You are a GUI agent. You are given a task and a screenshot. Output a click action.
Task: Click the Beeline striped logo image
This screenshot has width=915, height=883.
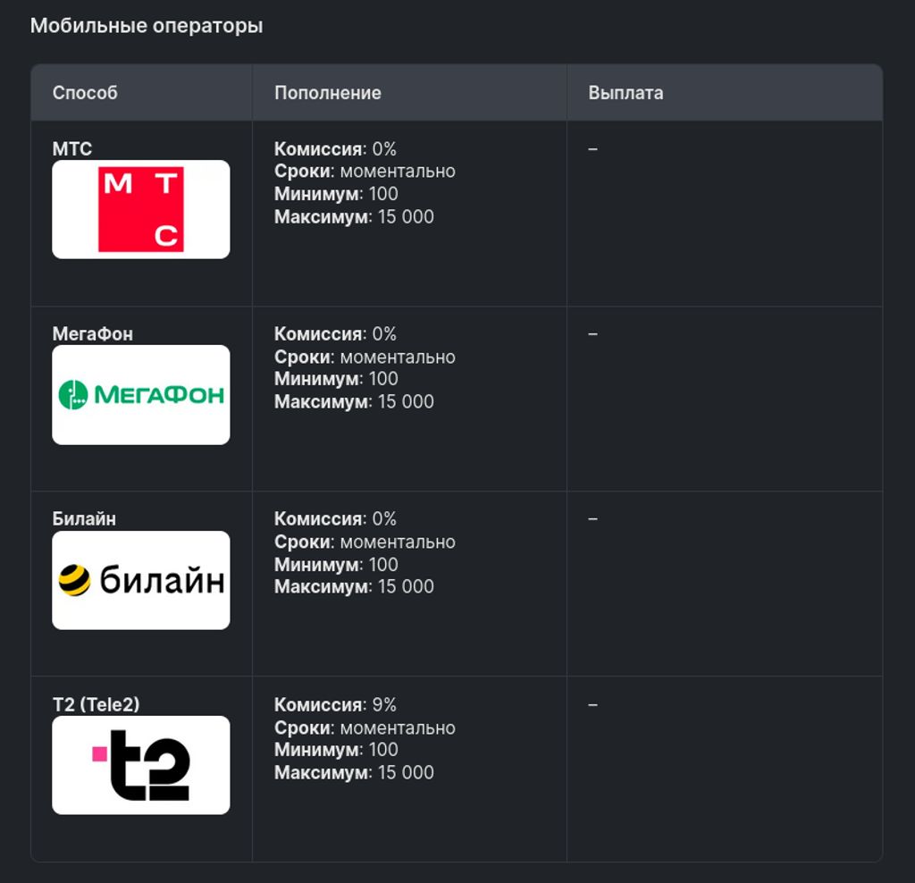pos(140,580)
